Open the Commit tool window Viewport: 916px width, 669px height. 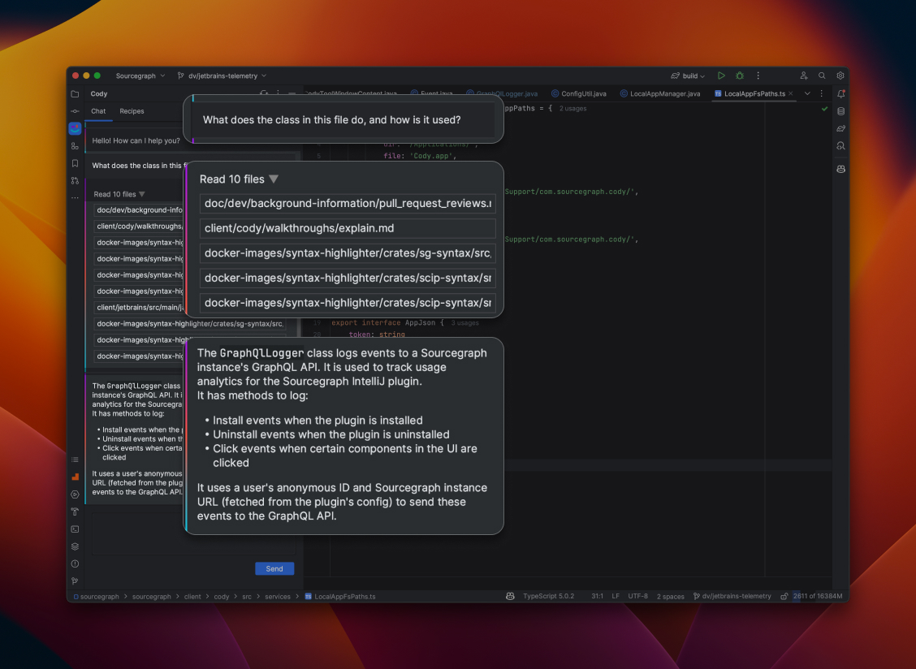(x=75, y=111)
